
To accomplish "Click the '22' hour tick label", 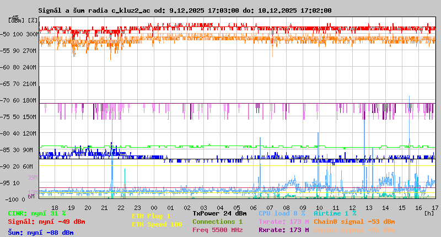I will tap(121, 208).
